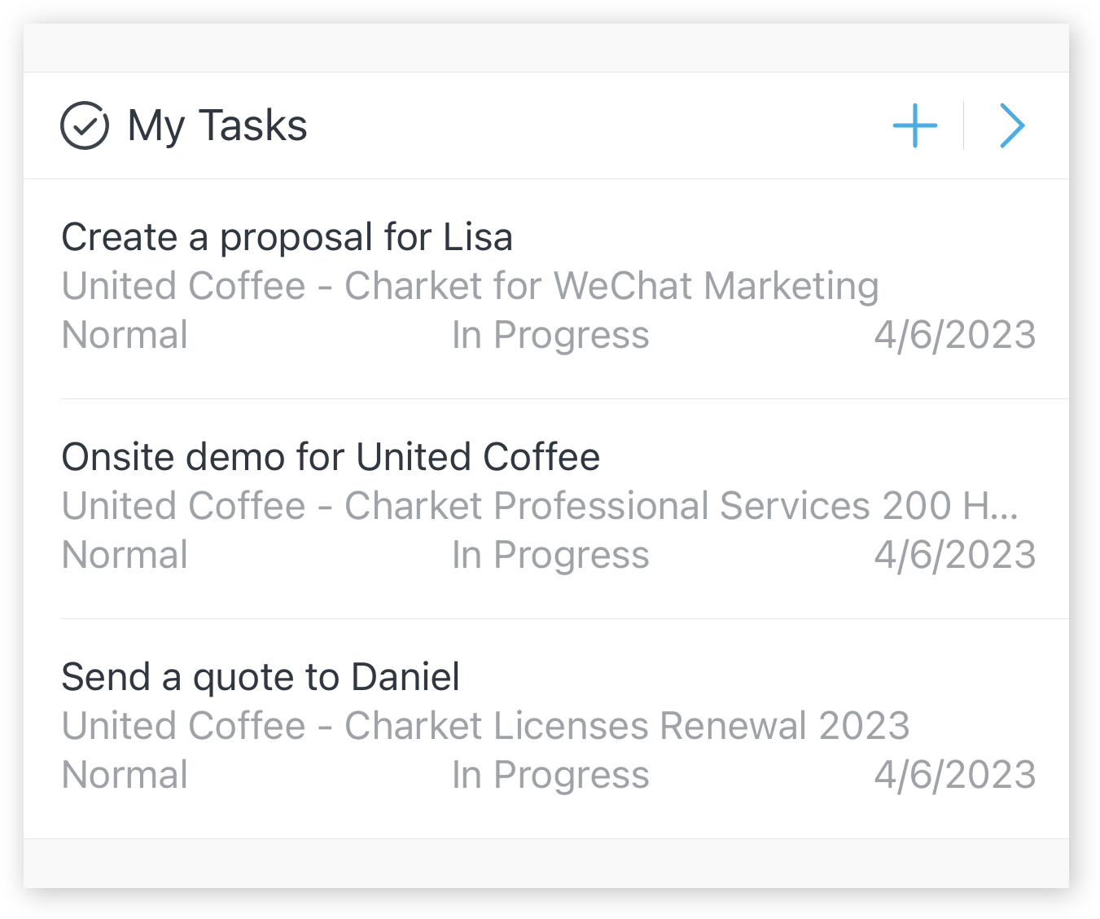Select the My Tasks header title
1100x919 pixels.
[x=217, y=126]
